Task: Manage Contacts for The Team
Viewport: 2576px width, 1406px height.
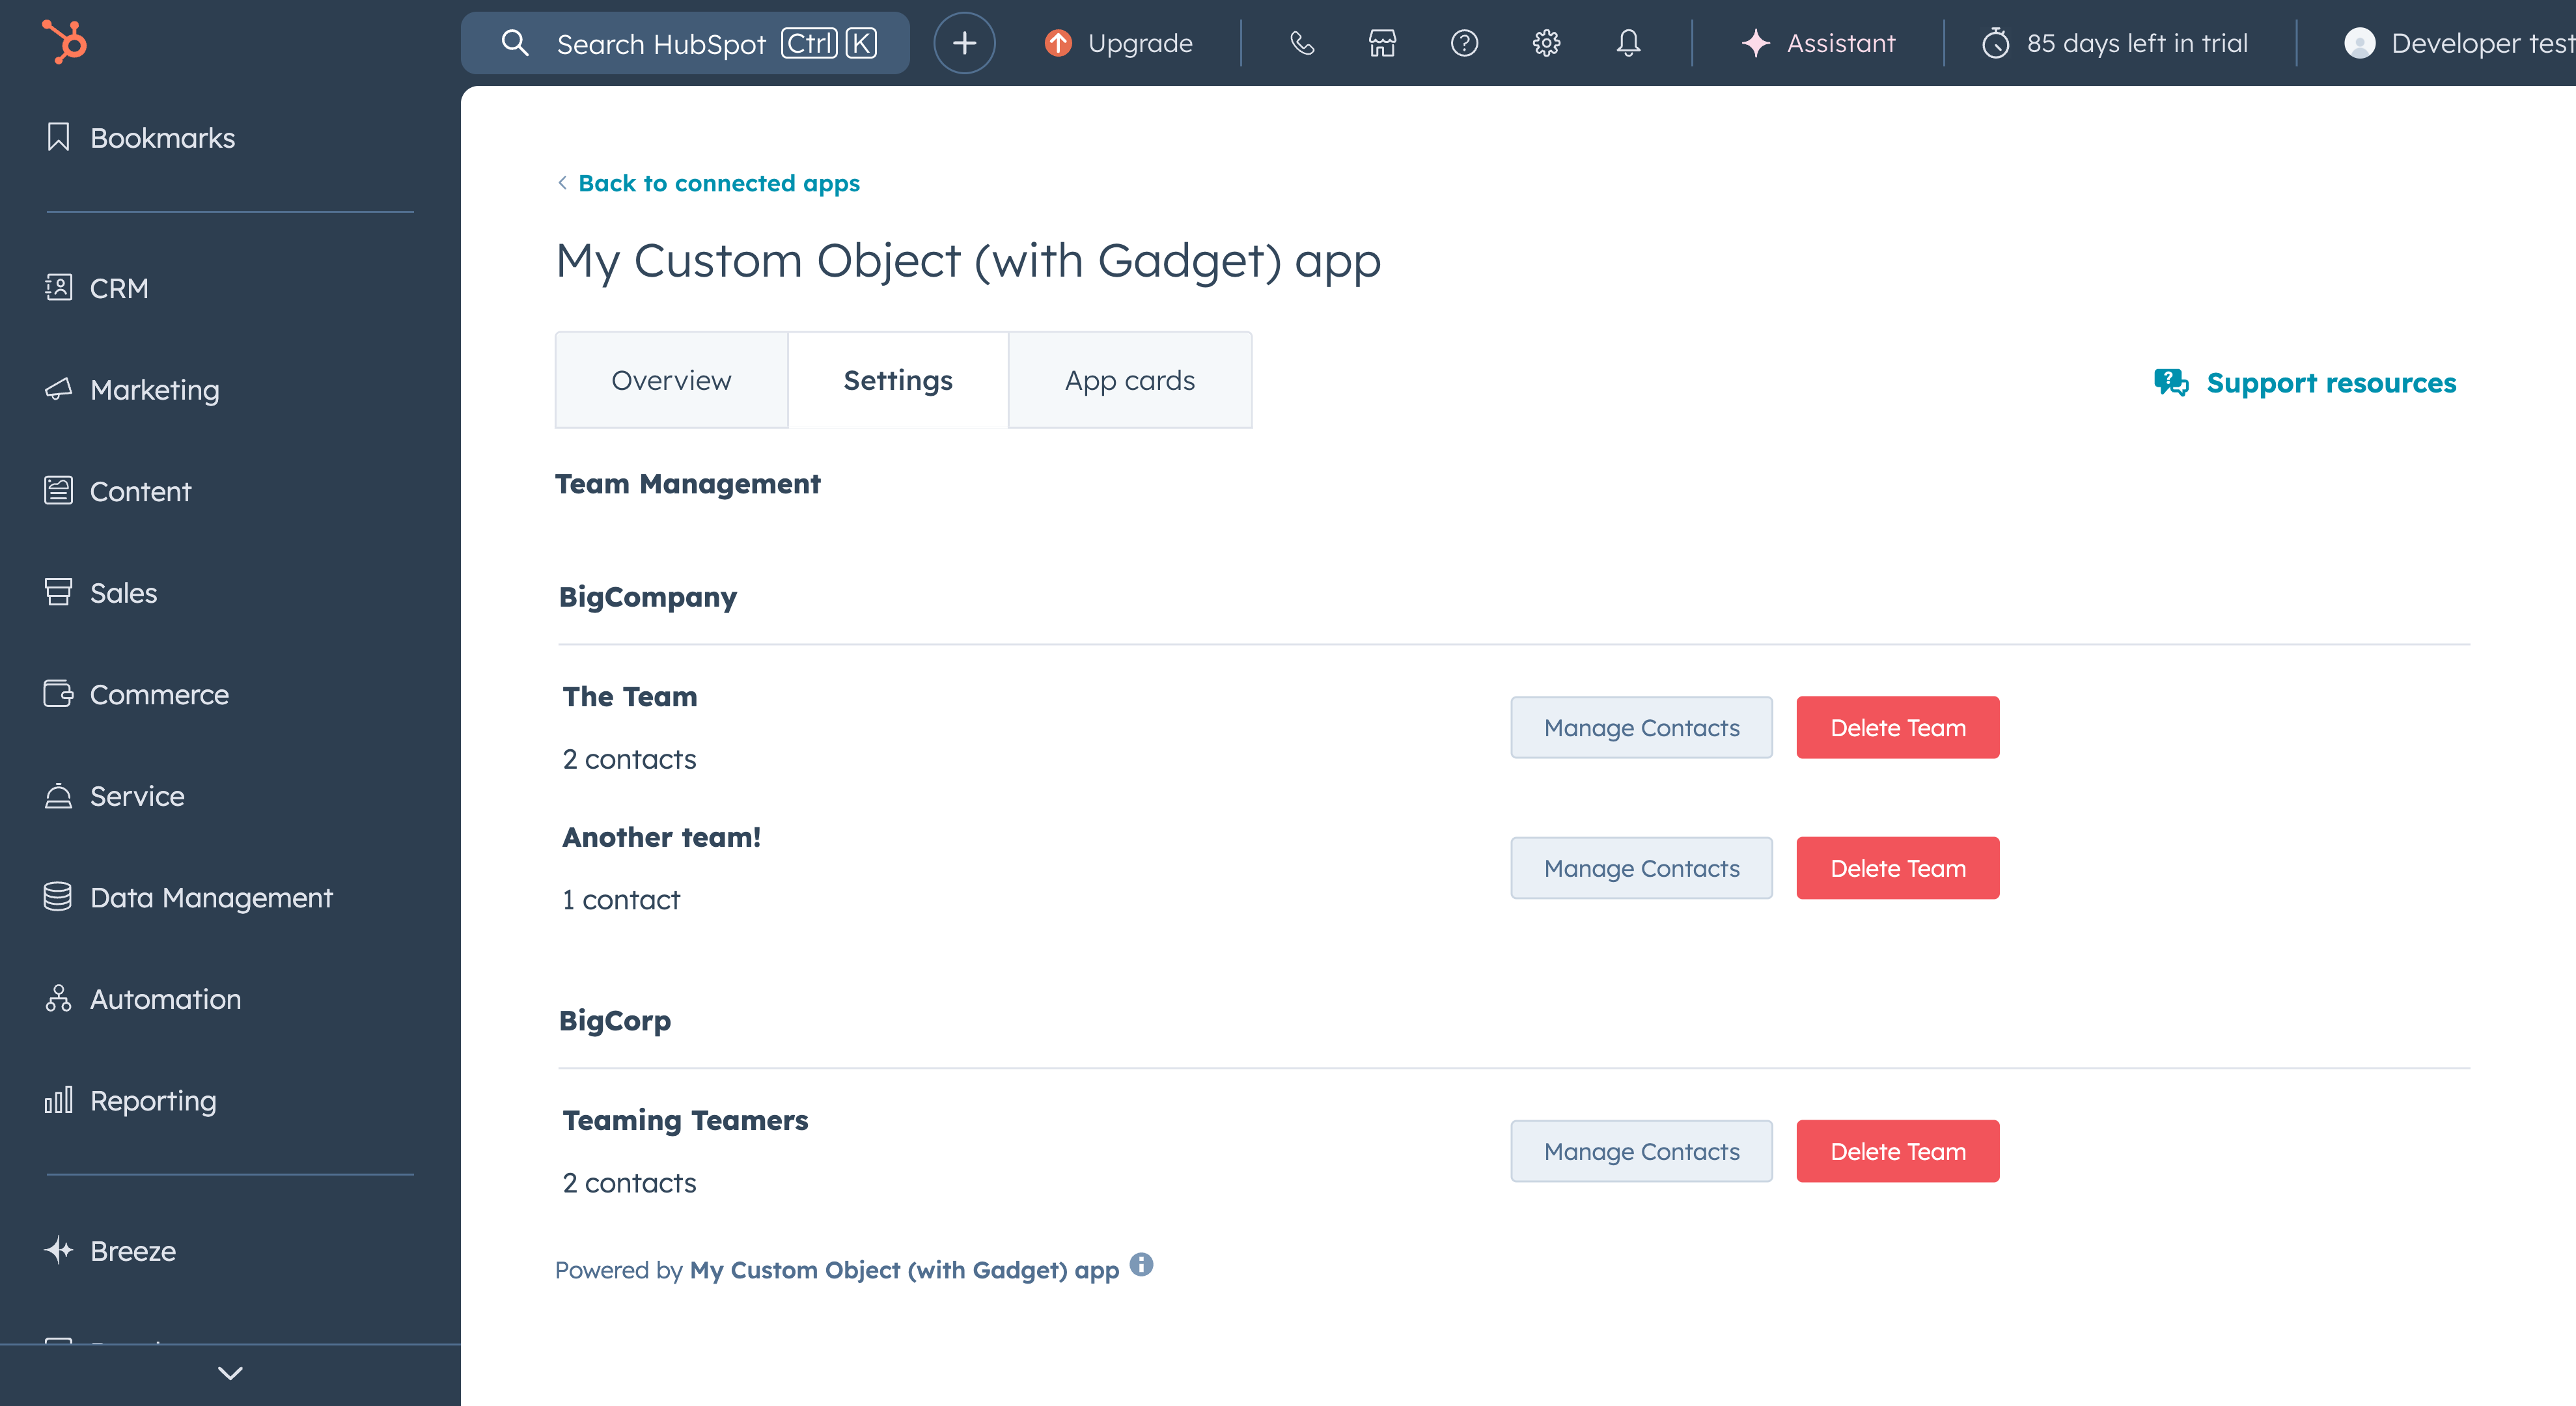Action: [x=1641, y=728]
